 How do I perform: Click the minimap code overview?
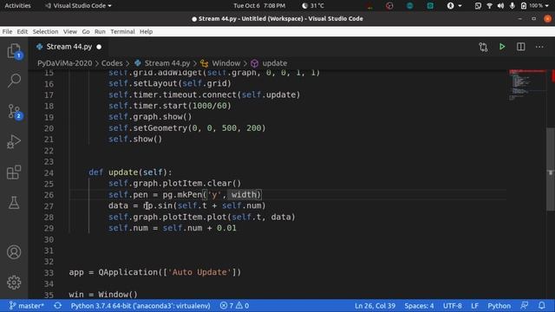click(527, 85)
